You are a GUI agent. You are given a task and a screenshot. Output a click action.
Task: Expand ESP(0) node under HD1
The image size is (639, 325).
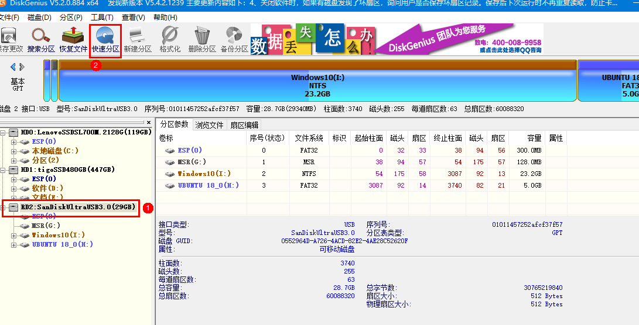point(13,179)
